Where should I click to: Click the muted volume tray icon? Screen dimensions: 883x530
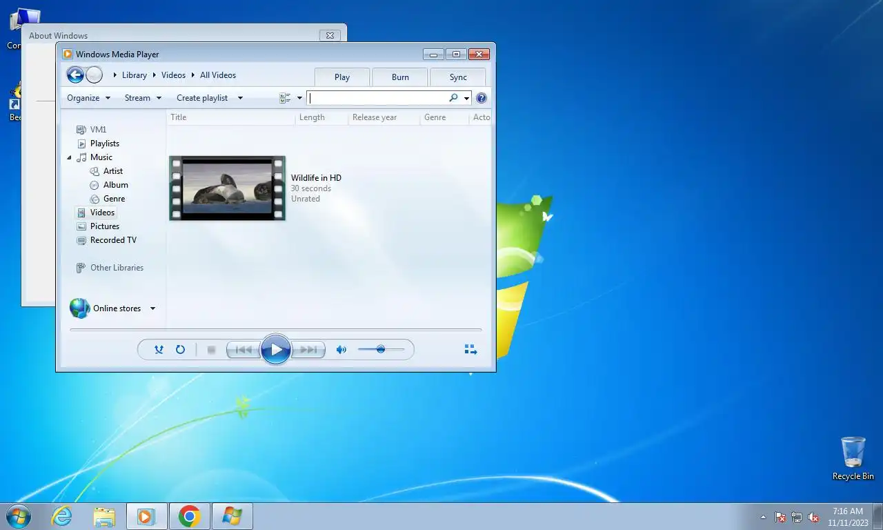tap(813, 517)
